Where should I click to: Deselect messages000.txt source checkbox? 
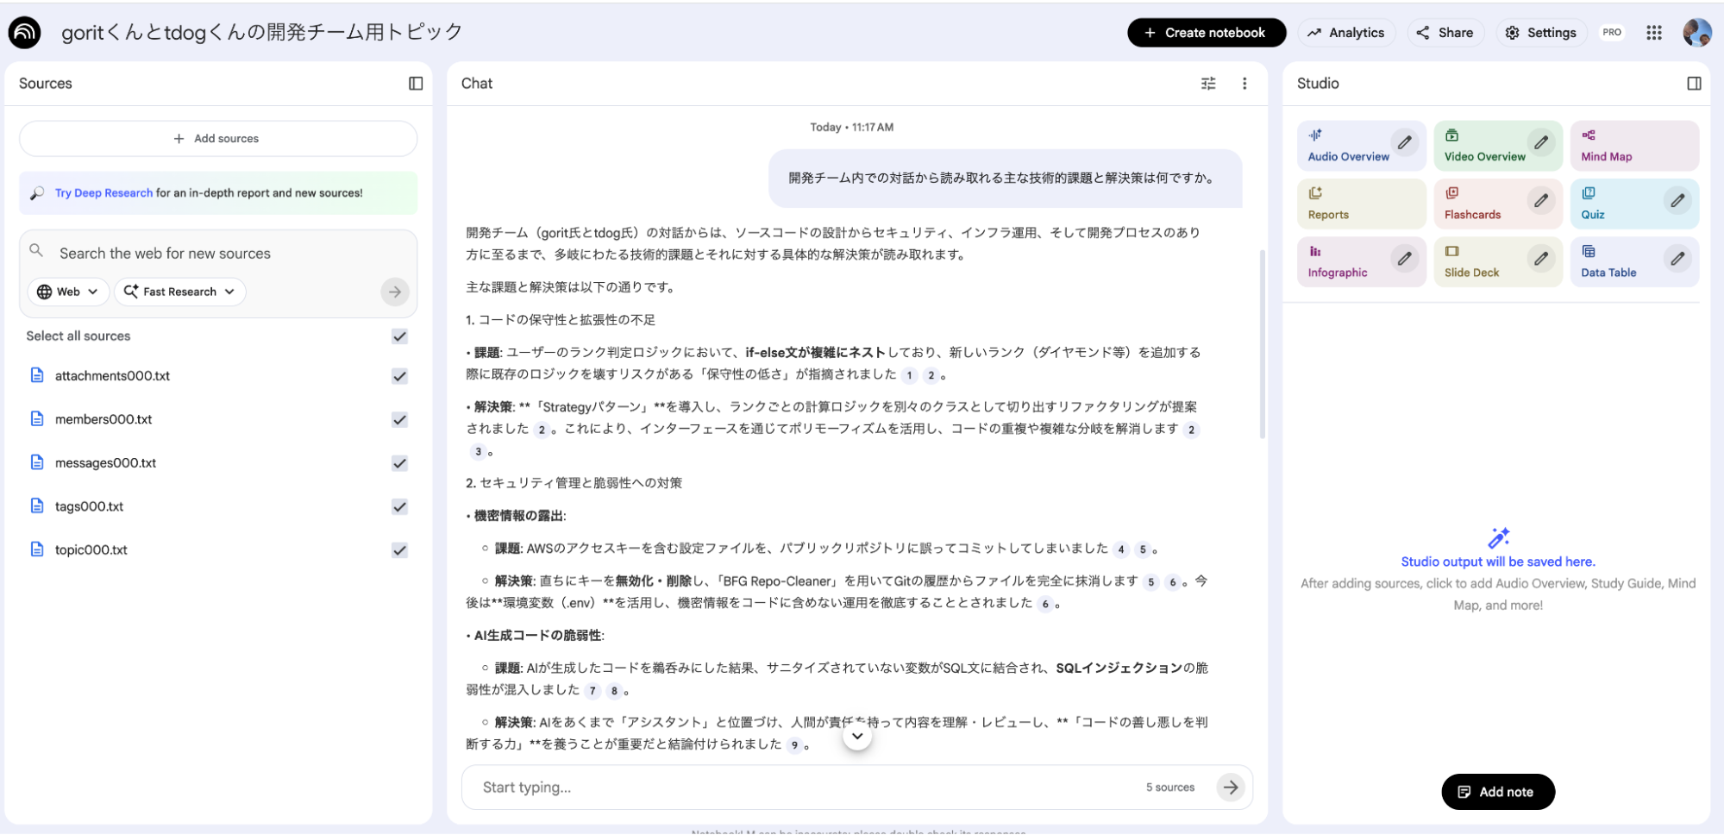pyautogui.click(x=399, y=463)
